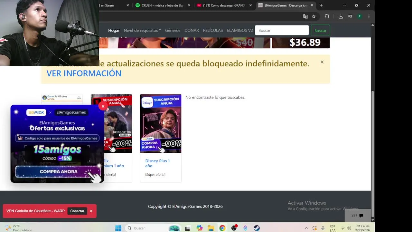Go to Hogar in site navigation
This screenshot has width=412, height=232.
[114, 30]
